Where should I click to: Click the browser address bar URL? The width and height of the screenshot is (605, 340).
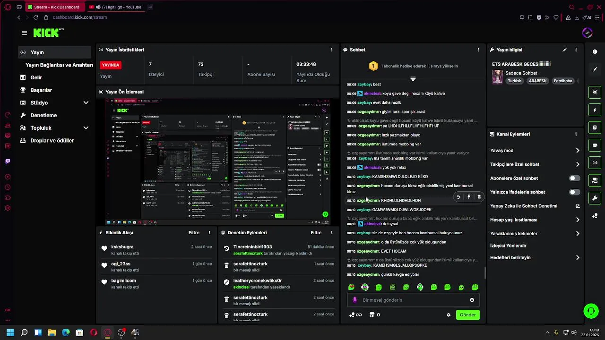[x=79, y=17]
